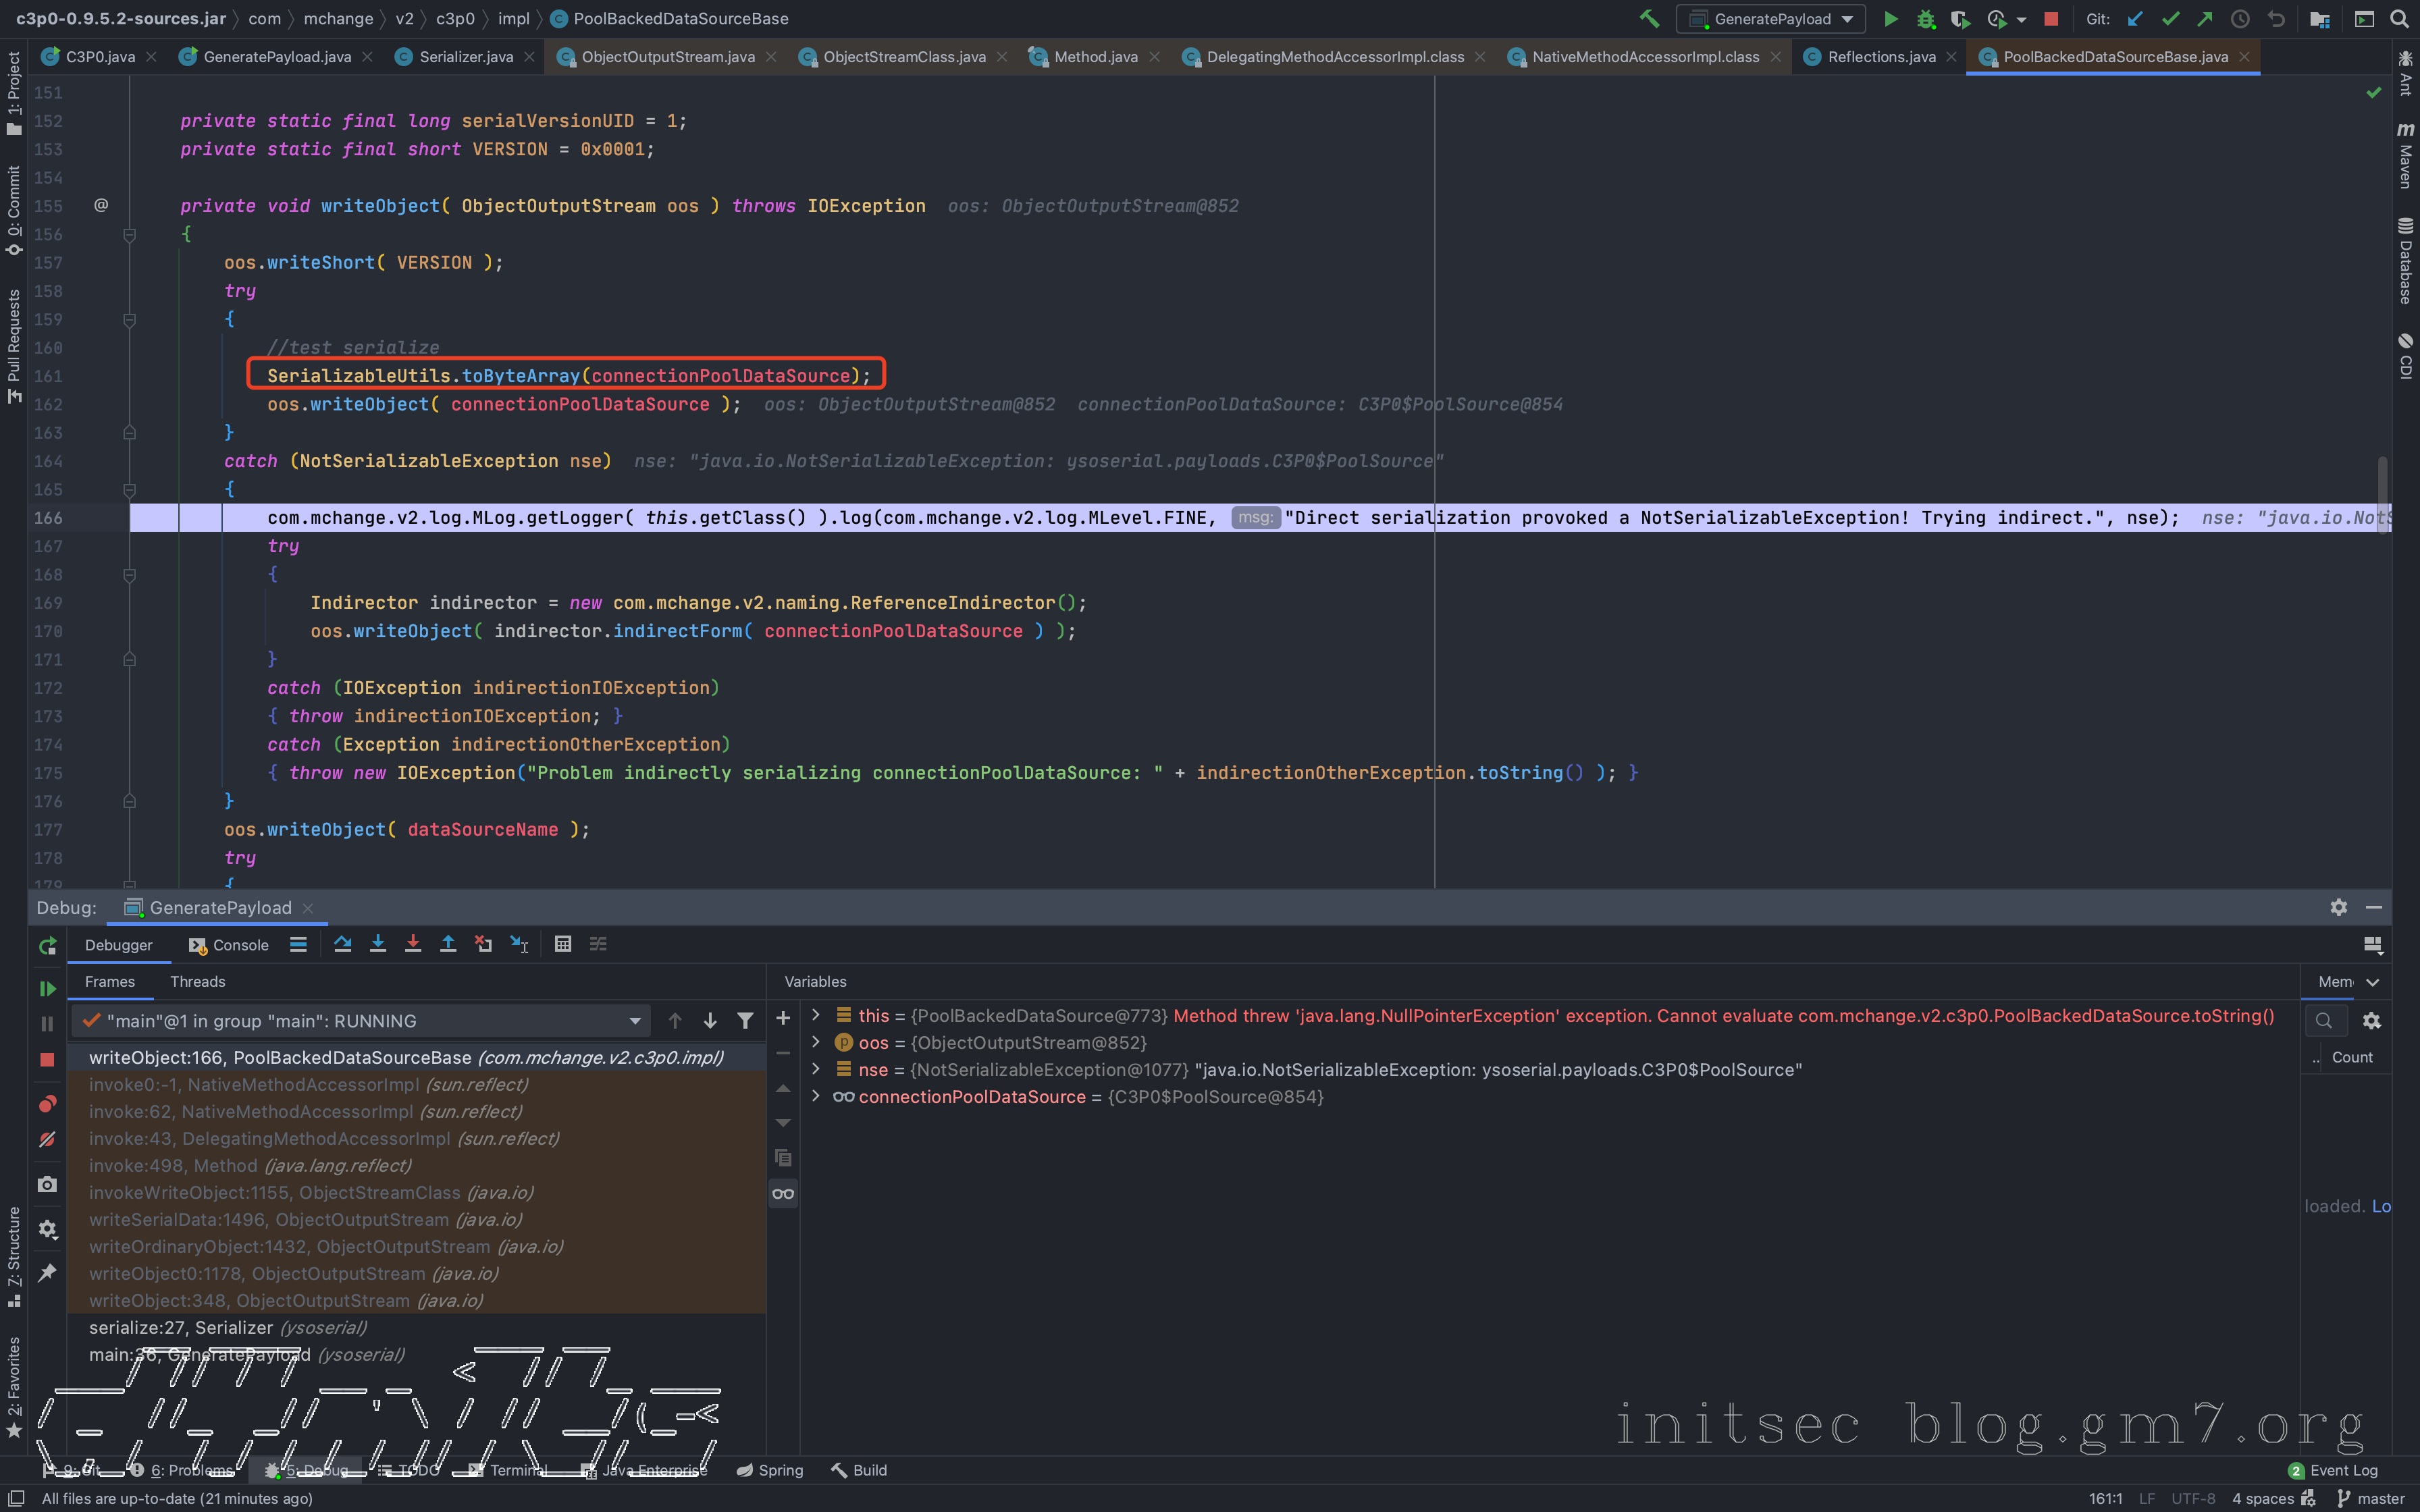This screenshot has height=1512, width=2420.
Task: Toggle the glasses watches-in-variables button
Action: [x=783, y=1193]
